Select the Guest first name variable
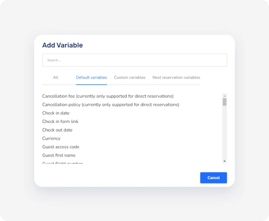Image resolution: width=269 pixels, height=221 pixels. coord(59,156)
